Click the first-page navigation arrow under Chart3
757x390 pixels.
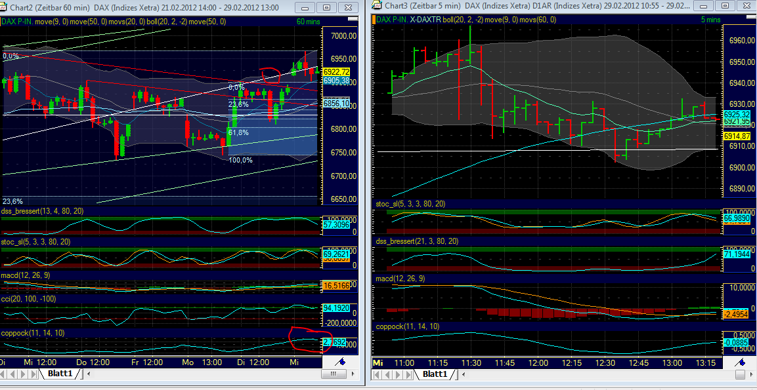pyautogui.click(x=377, y=374)
